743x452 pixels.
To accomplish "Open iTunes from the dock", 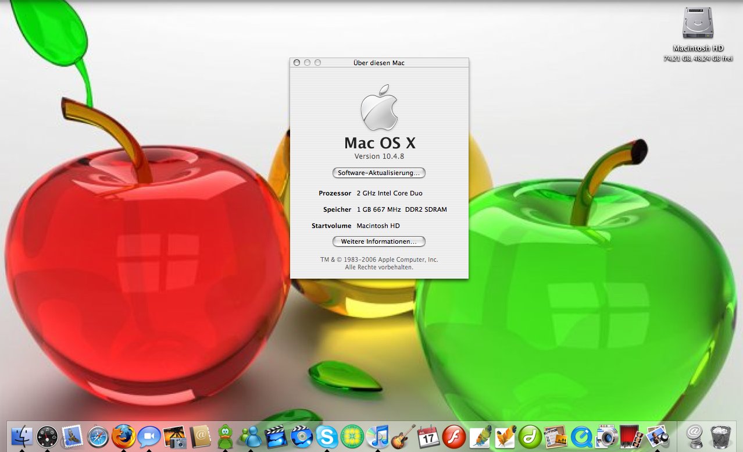I will click(x=378, y=436).
